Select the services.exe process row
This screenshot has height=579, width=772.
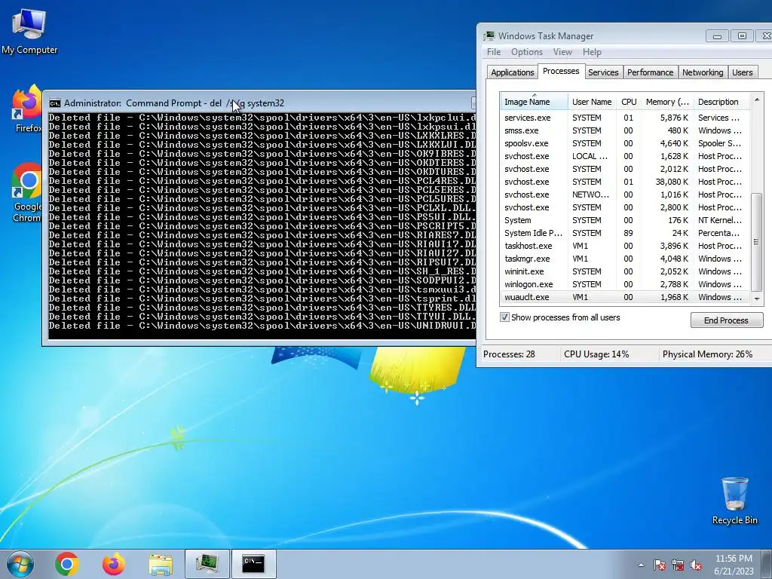point(624,118)
